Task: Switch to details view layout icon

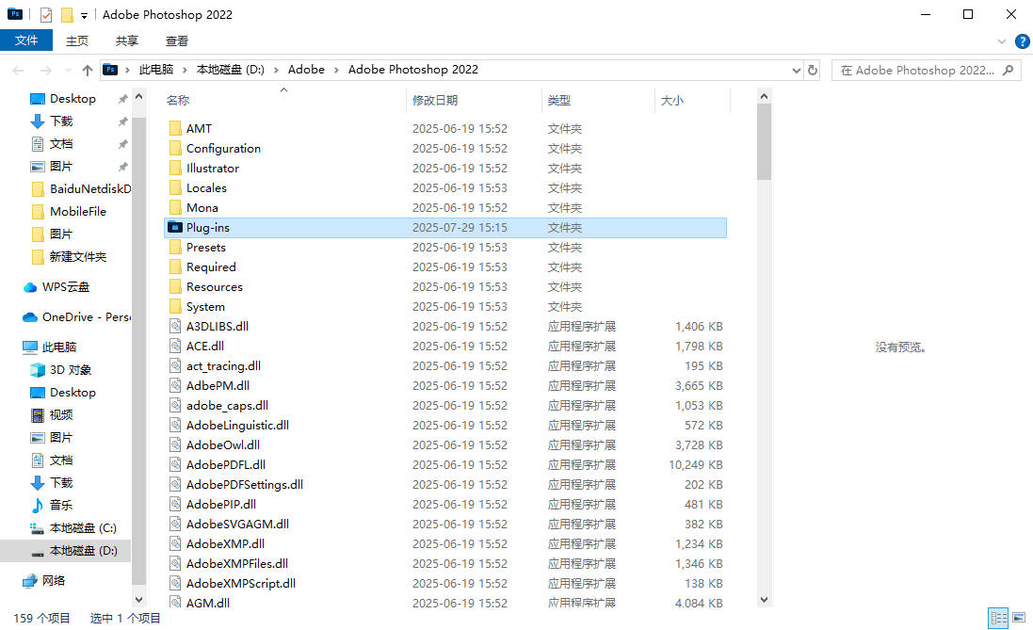Action: 999,618
